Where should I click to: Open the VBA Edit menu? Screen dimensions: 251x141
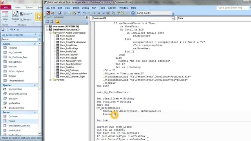tap(60, 8)
